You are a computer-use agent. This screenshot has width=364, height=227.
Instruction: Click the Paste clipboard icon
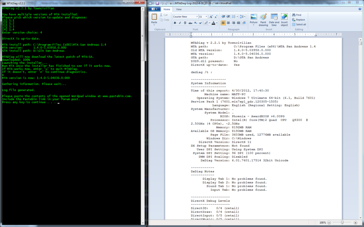pyautogui.click(x=154, y=17)
